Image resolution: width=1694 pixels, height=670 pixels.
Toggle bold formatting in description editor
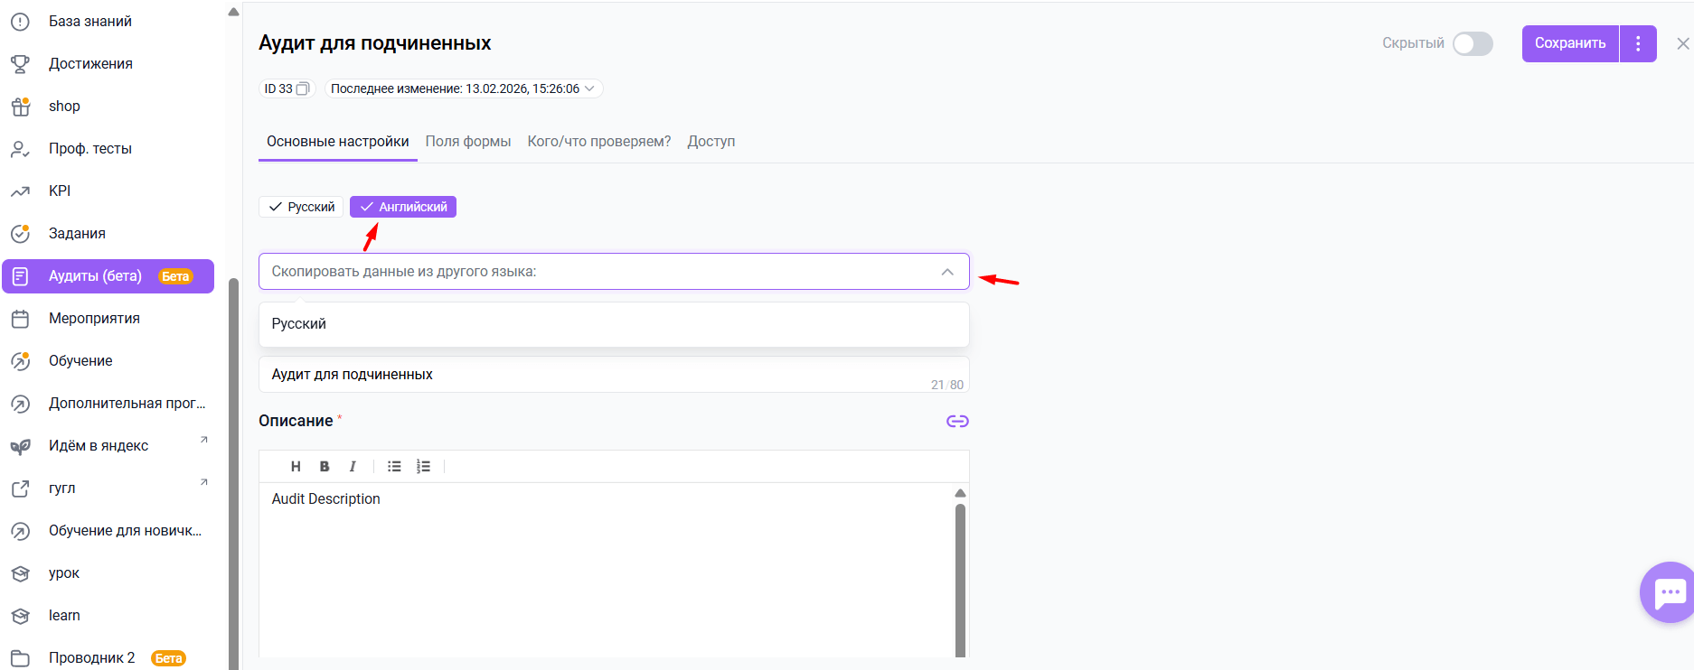point(325,467)
